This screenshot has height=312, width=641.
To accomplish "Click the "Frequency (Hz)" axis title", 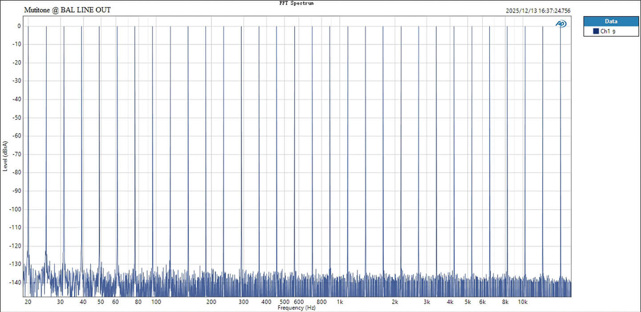I will click(x=296, y=308).
